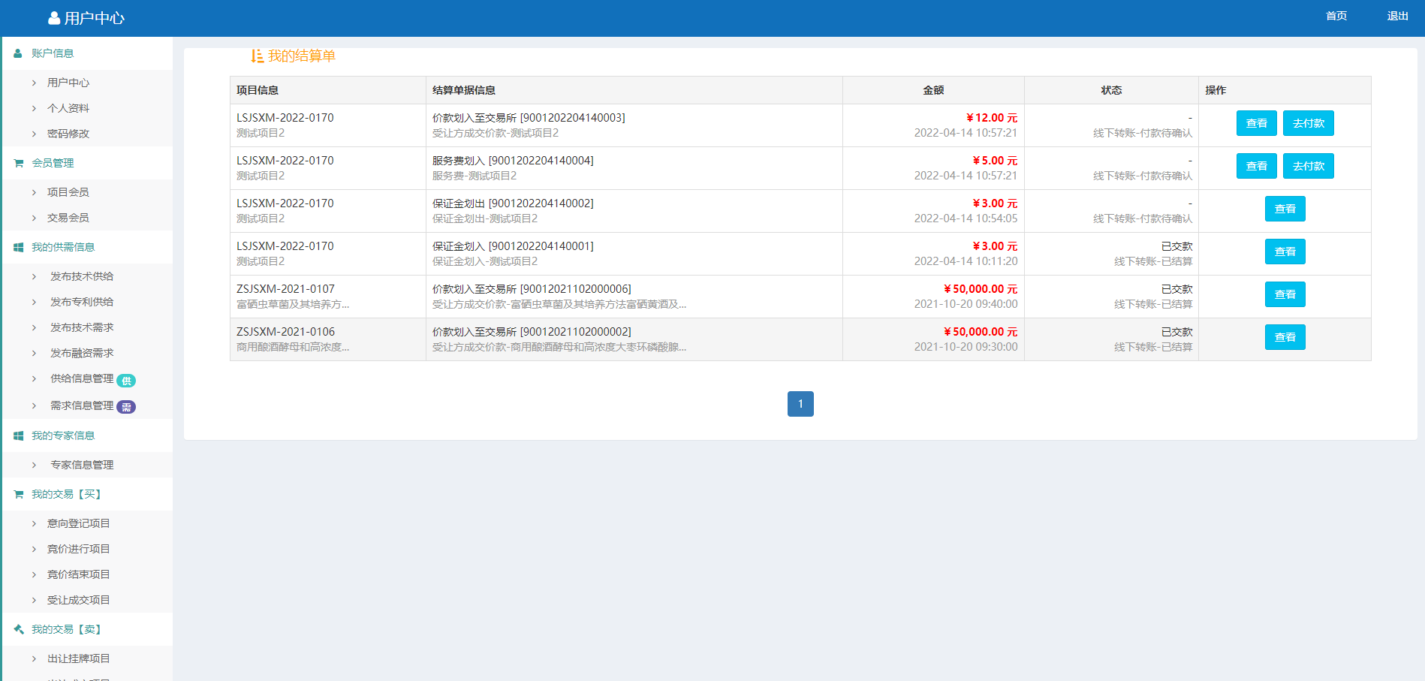The height and width of the screenshot is (681, 1425).
Task: Click chevron before 专家信息管理
Action: pos(34,465)
